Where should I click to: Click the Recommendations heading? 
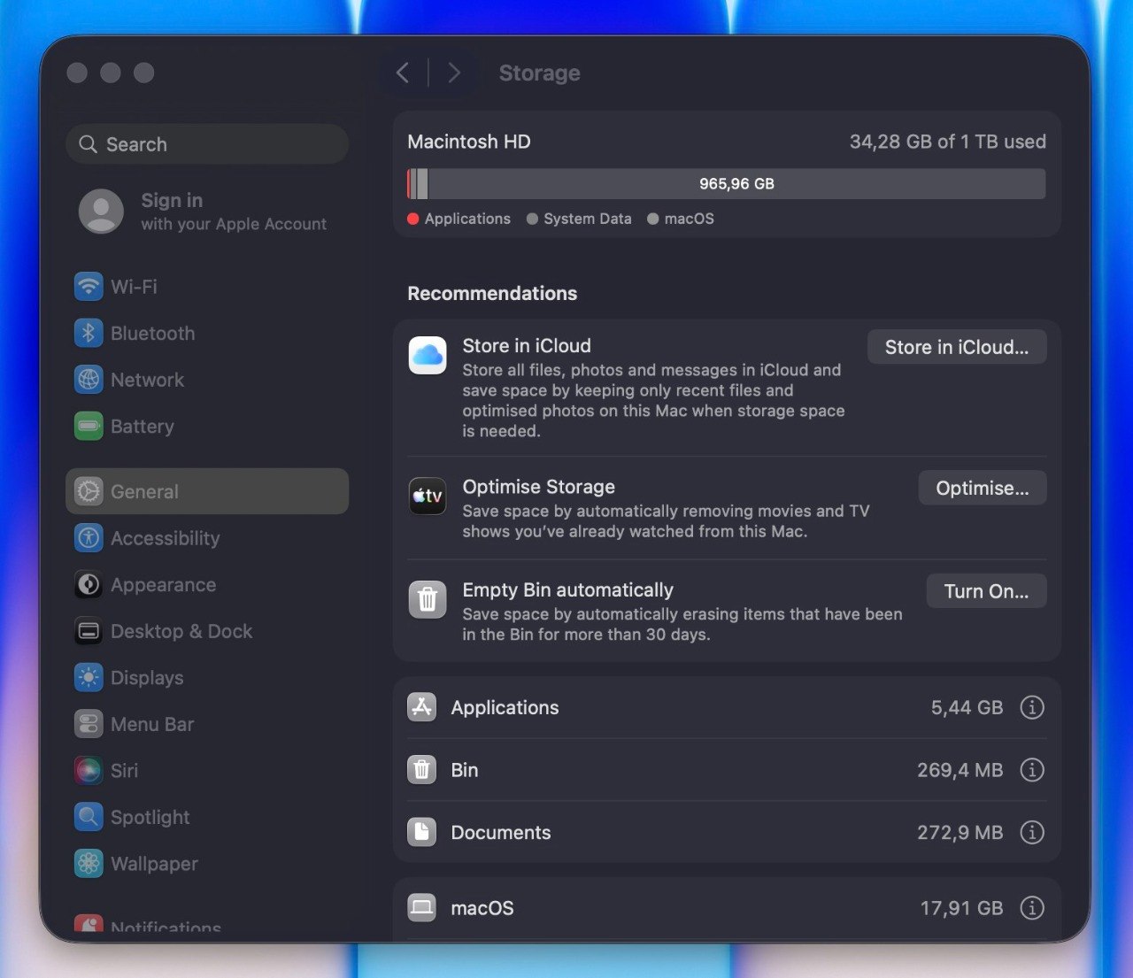tap(492, 293)
